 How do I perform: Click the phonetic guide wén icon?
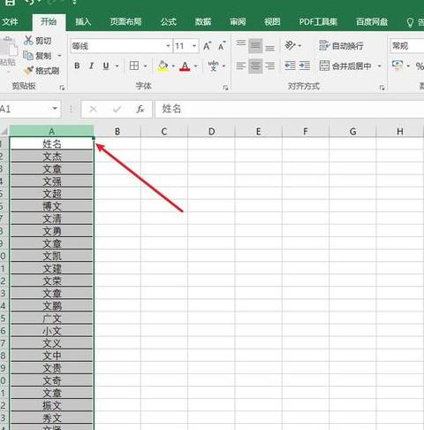point(213,65)
